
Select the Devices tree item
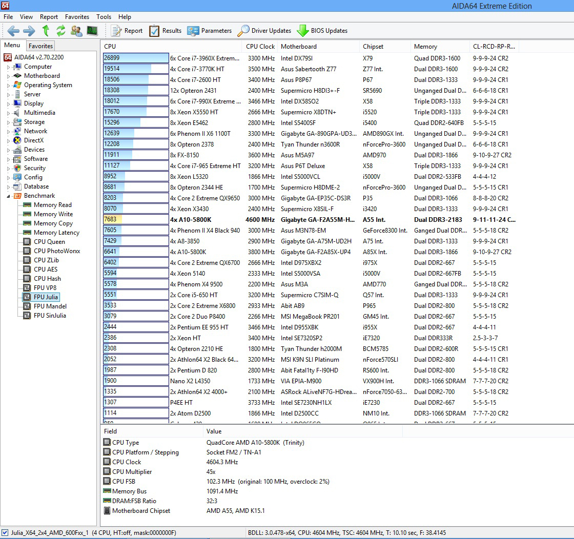(34, 149)
